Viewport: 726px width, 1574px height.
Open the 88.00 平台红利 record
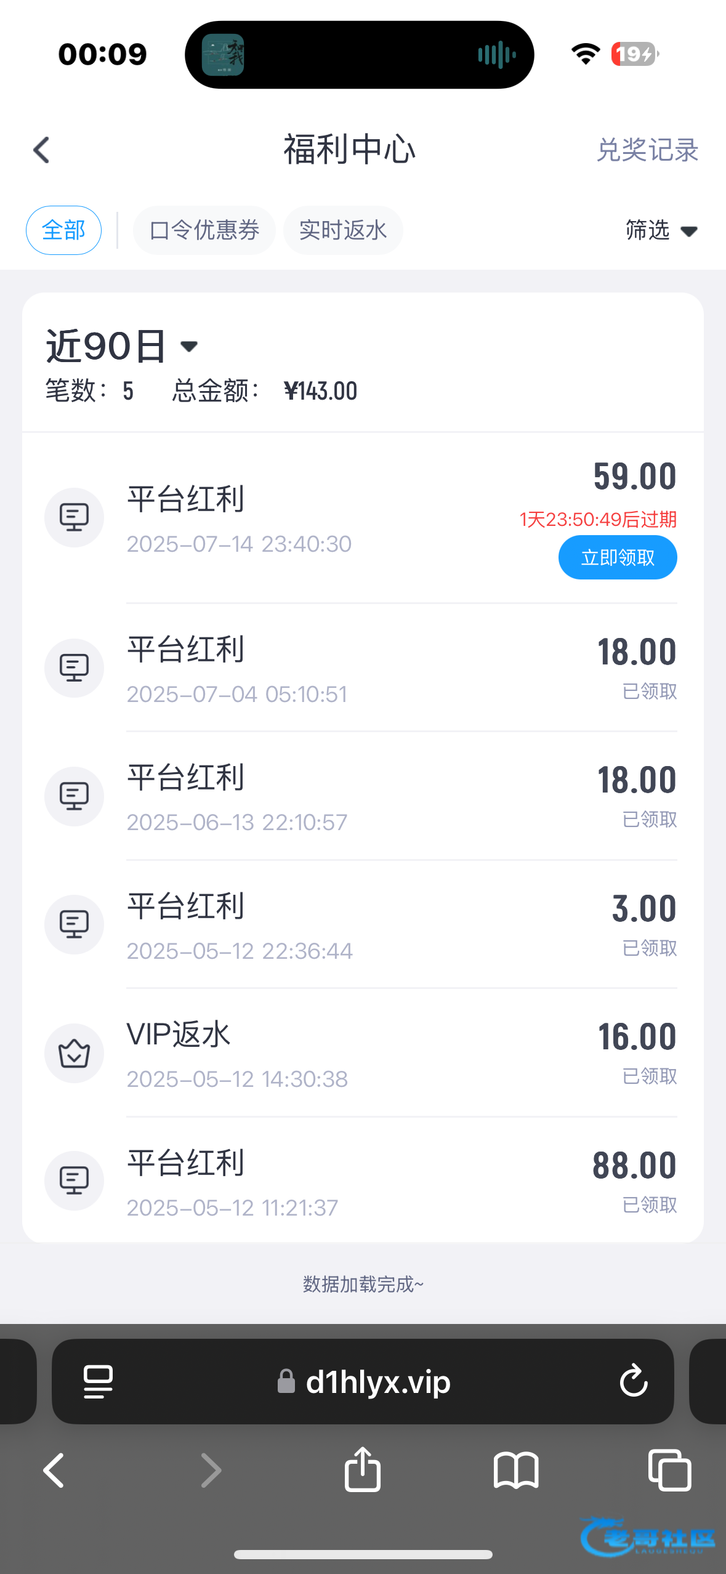[362, 1180]
